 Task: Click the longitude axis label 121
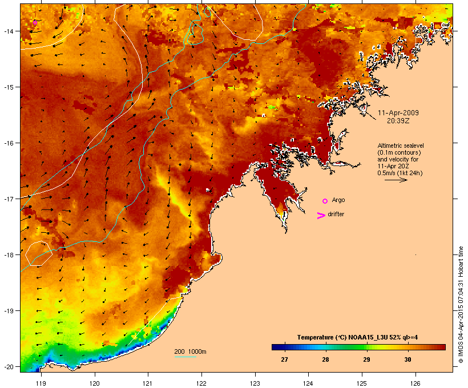point(148,383)
